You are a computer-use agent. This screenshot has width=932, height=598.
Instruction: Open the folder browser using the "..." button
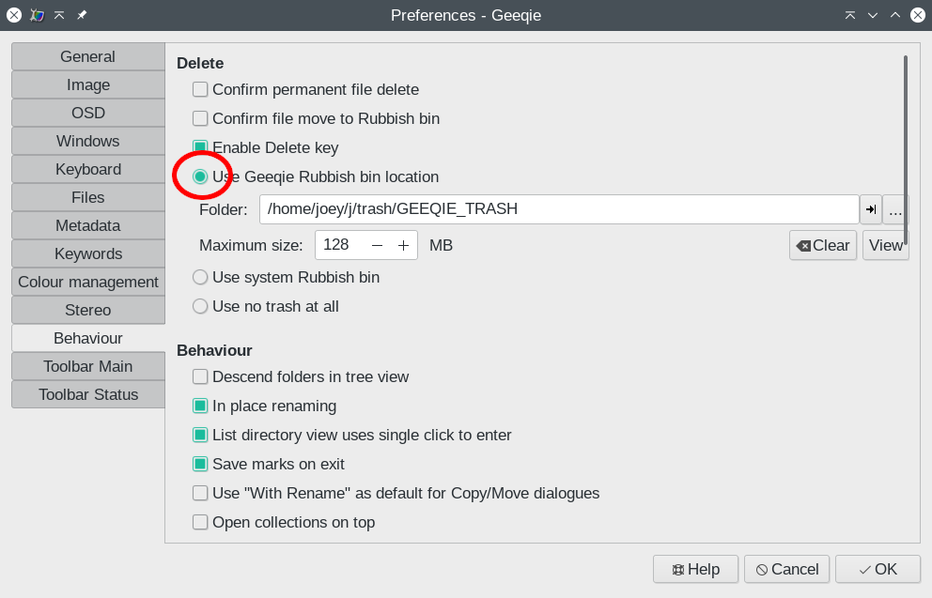coord(895,209)
